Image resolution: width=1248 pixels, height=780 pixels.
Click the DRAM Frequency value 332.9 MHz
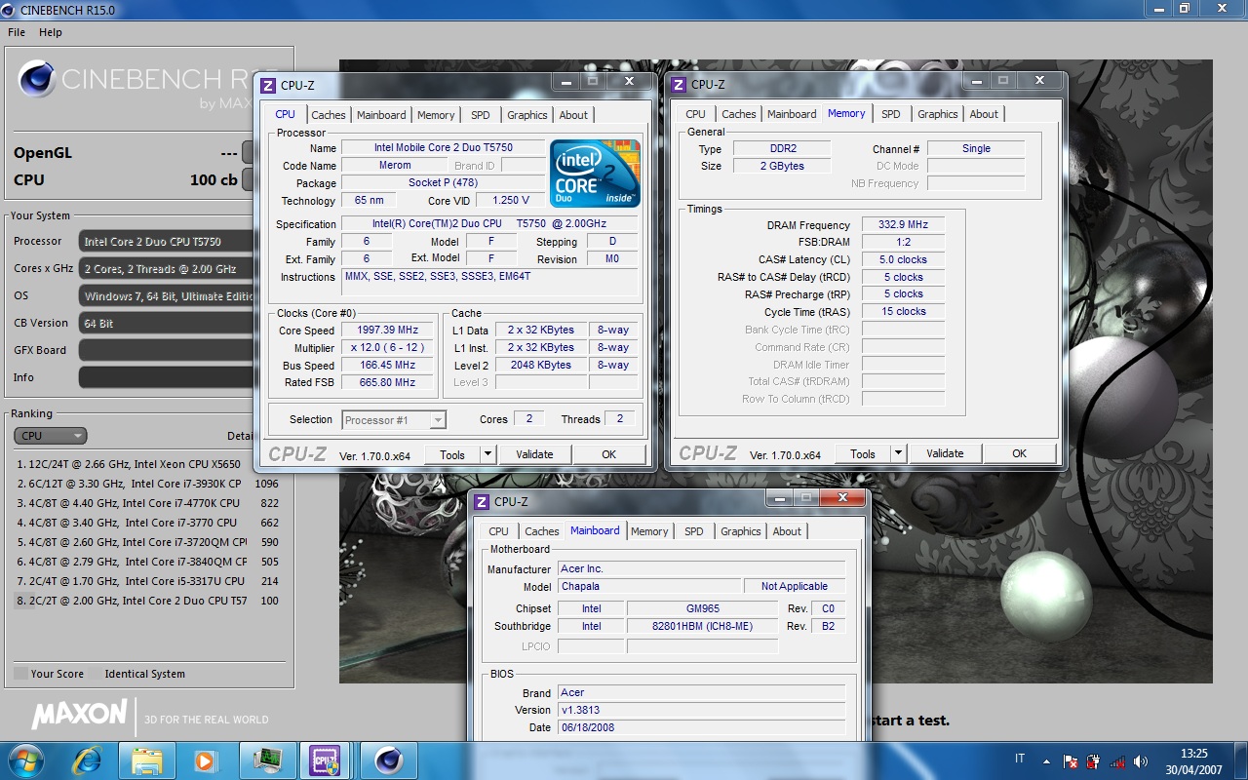[903, 225]
